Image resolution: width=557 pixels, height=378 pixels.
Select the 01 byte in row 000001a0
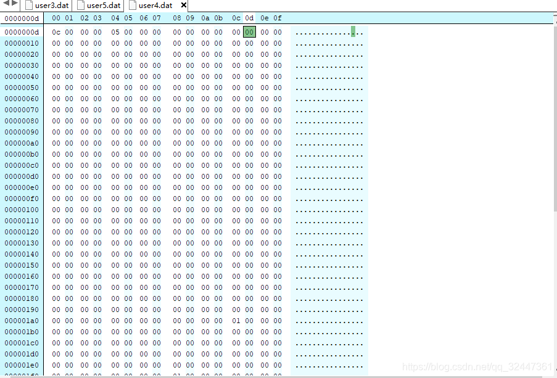236,321
